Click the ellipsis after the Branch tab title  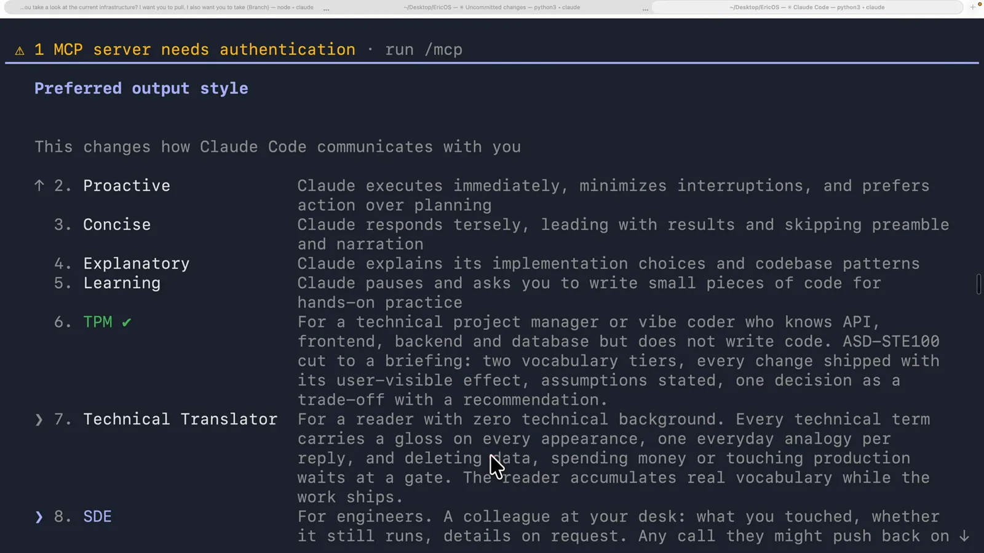tap(326, 9)
